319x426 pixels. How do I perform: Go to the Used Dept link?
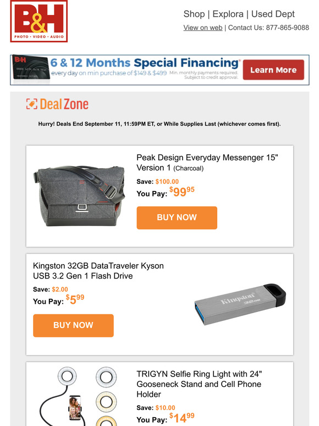pyautogui.click(x=273, y=14)
